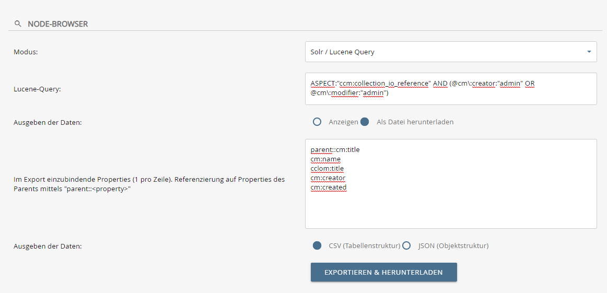607x293 pixels.
Task: Select the Anzeigen radio button
Action: (x=317, y=122)
